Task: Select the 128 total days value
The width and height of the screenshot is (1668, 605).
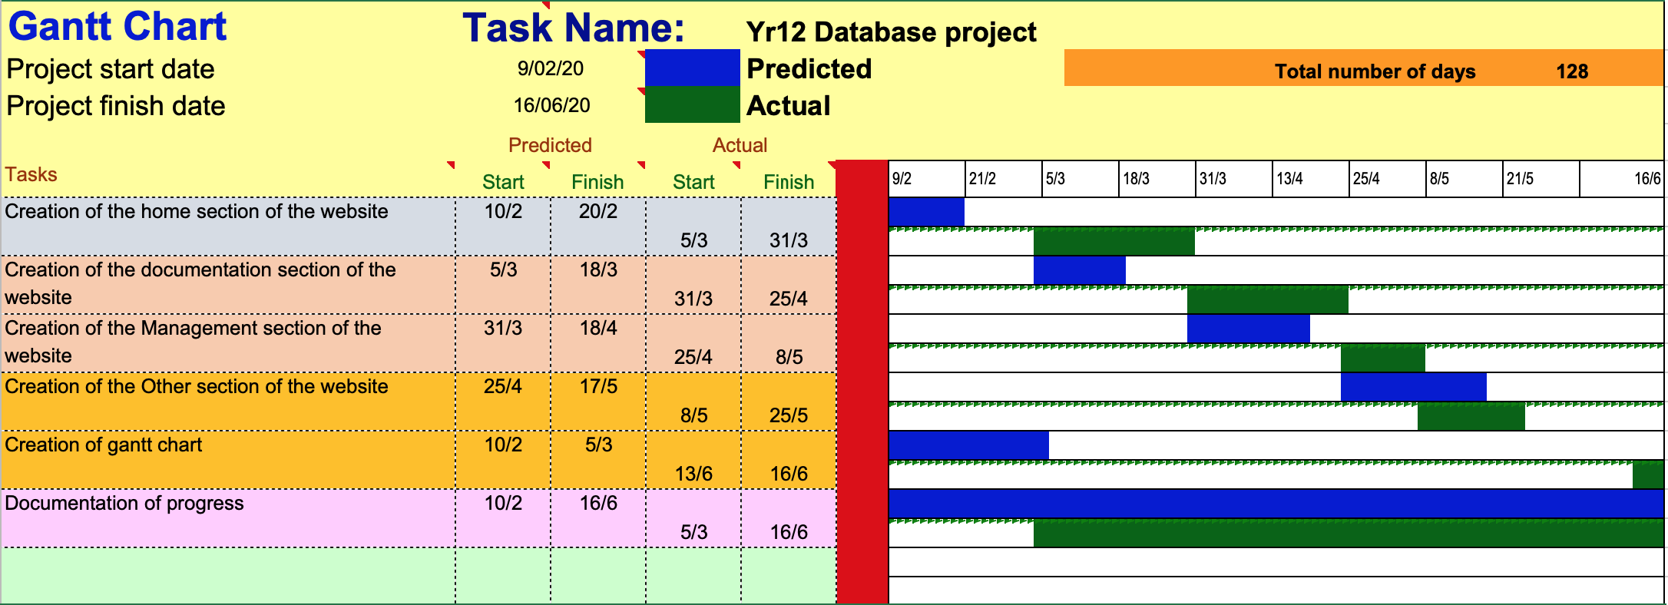Action: pyautogui.click(x=1572, y=71)
